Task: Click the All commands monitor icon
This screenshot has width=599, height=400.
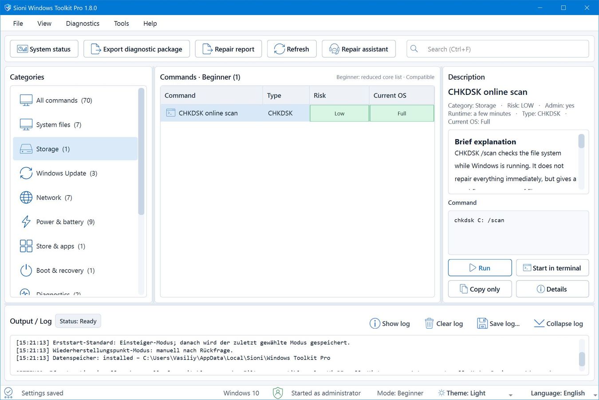Action: point(26,100)
